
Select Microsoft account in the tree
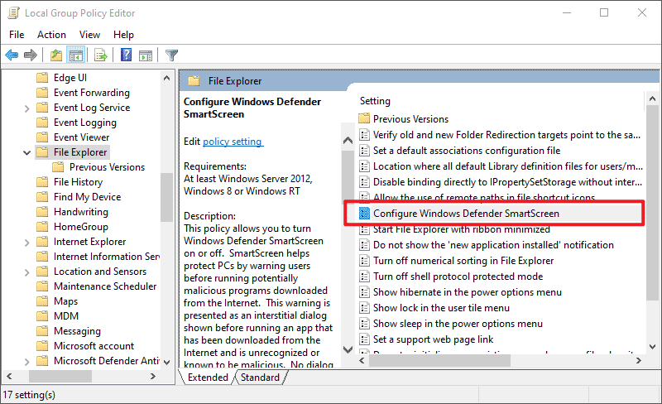94,346
